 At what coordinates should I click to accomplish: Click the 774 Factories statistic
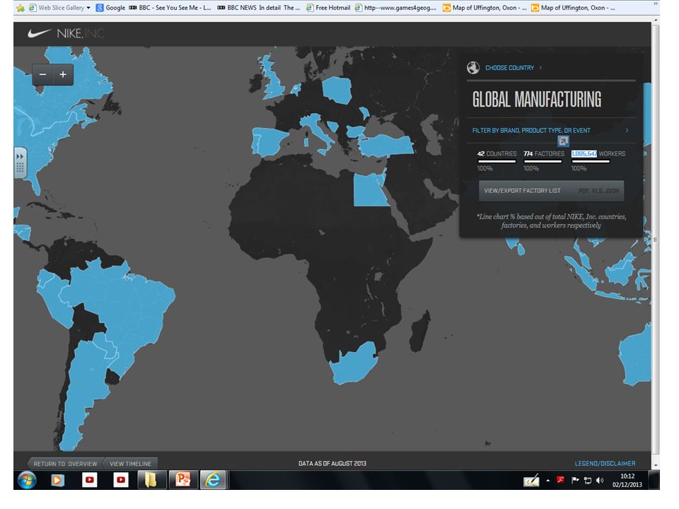click(x=544, y=153)
